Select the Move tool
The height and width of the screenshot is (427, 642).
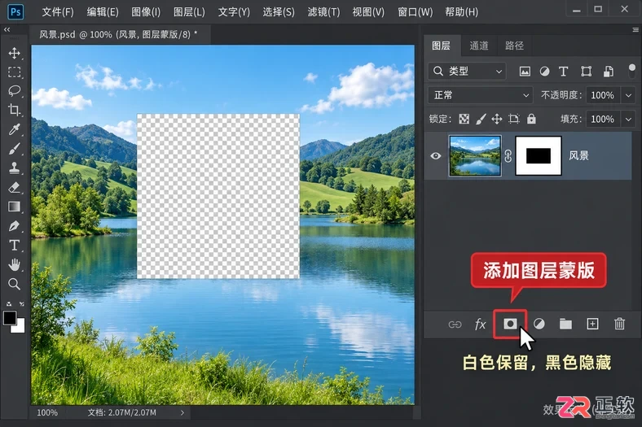[x=15, y=54]
